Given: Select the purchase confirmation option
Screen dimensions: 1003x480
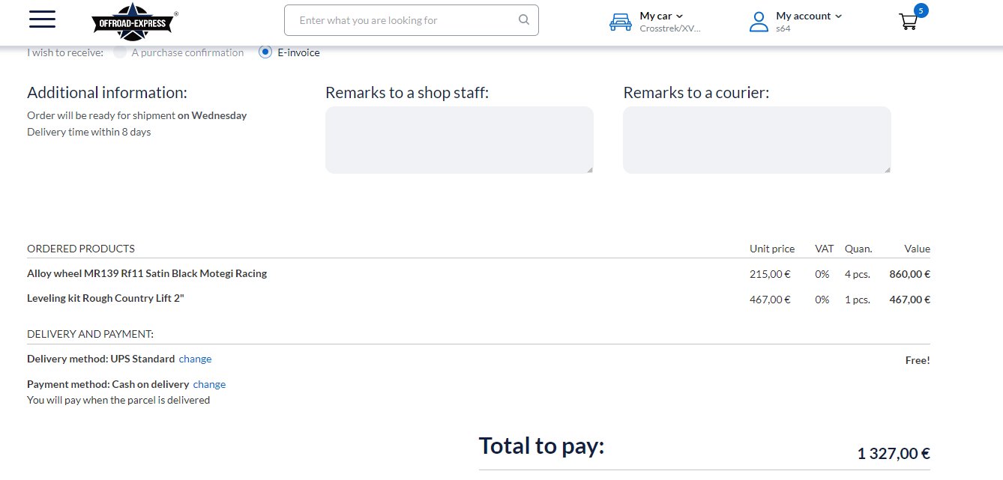Looking at the screenshot, I should click(120, 52).
